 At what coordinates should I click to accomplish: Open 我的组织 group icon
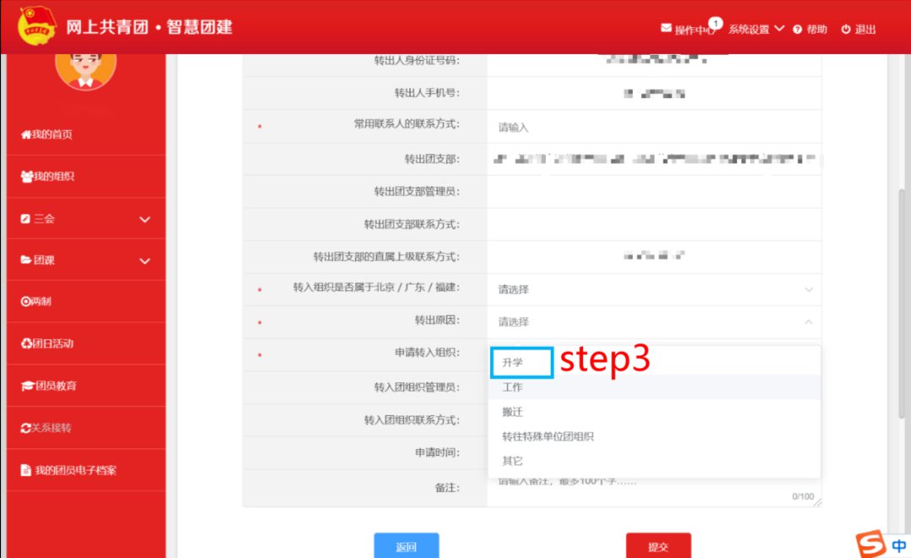click(x=27, y=176)
